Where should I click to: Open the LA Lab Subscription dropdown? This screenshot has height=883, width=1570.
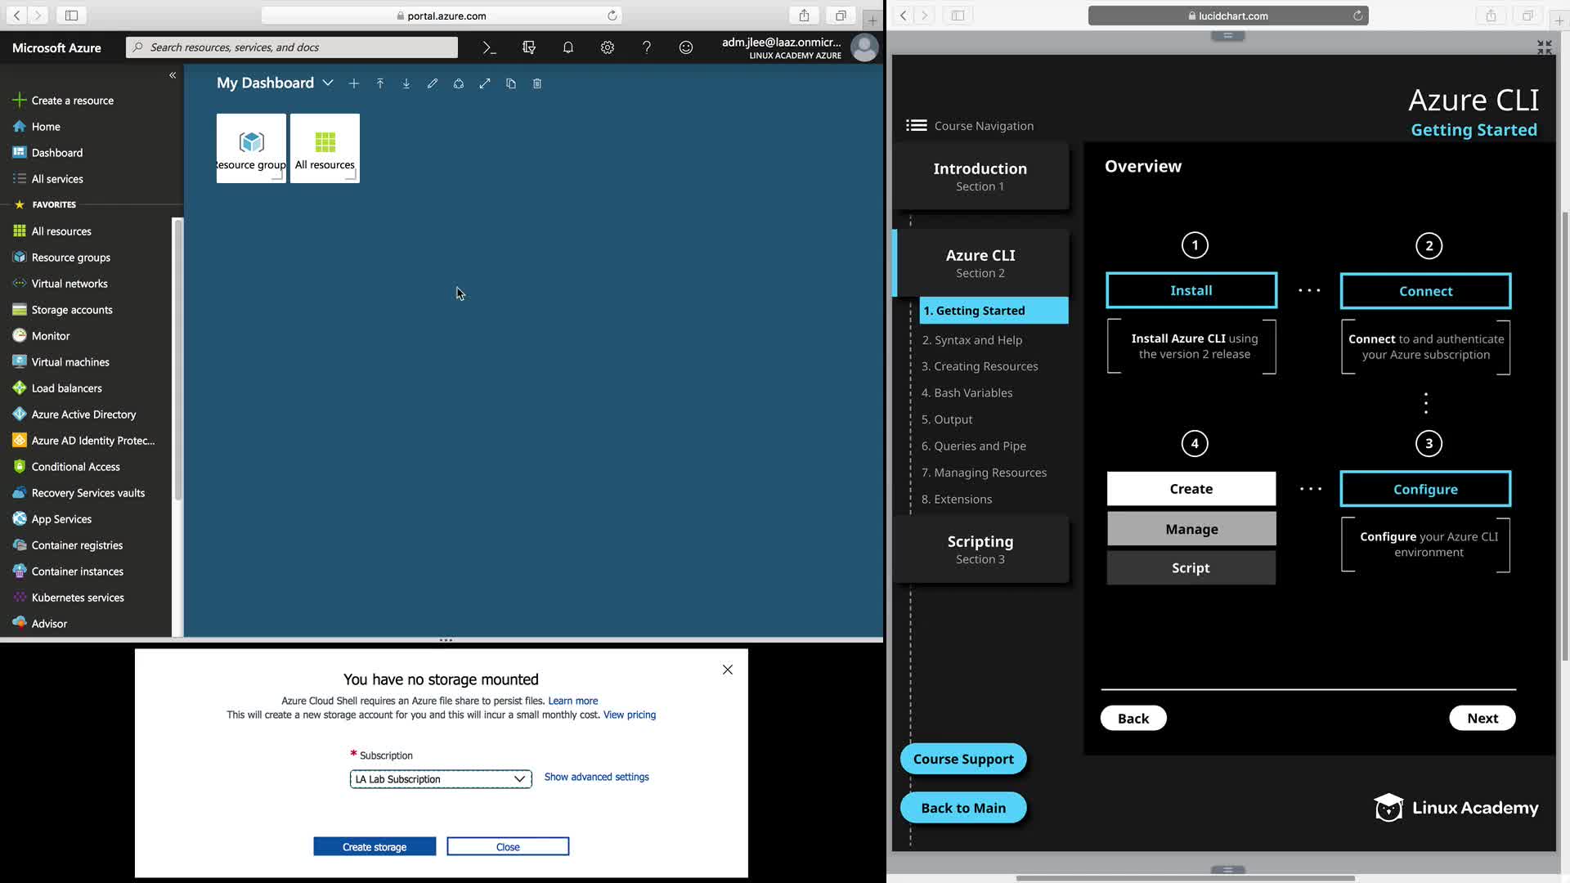point(440,779)
